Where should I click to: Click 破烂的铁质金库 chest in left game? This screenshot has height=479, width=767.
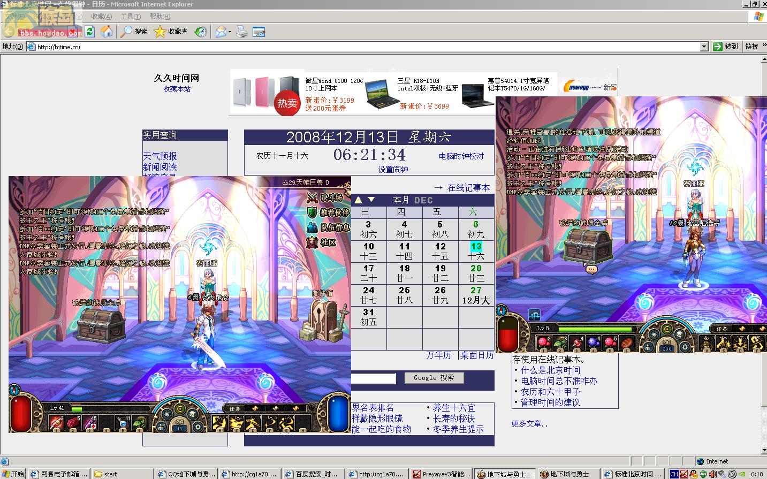point(101,324)
